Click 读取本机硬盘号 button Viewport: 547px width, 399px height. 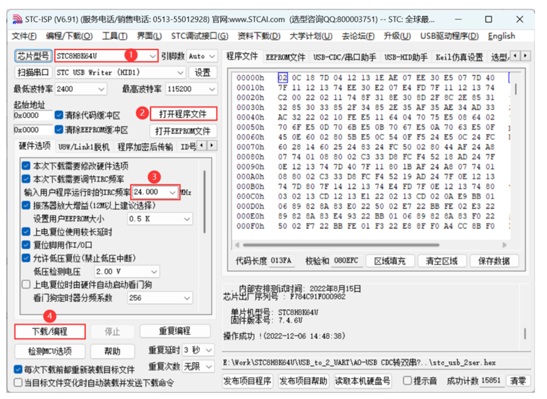point(362,381)
